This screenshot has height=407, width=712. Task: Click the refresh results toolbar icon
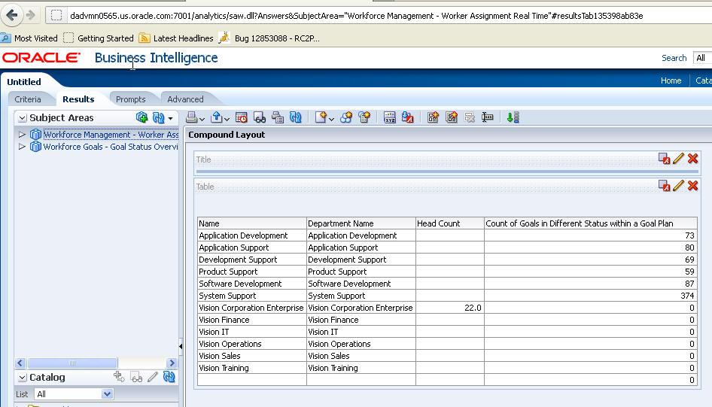tap(295, 117)
